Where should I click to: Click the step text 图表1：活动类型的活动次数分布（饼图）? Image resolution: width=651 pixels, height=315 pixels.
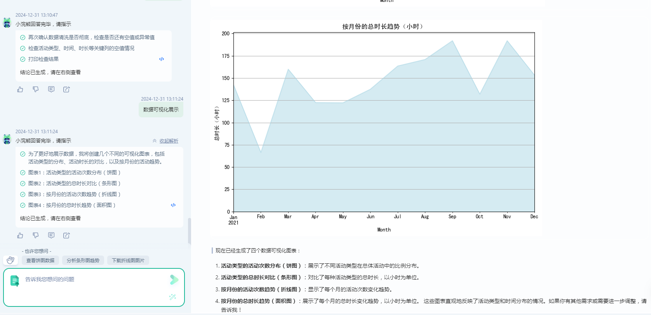coord(75,172)
